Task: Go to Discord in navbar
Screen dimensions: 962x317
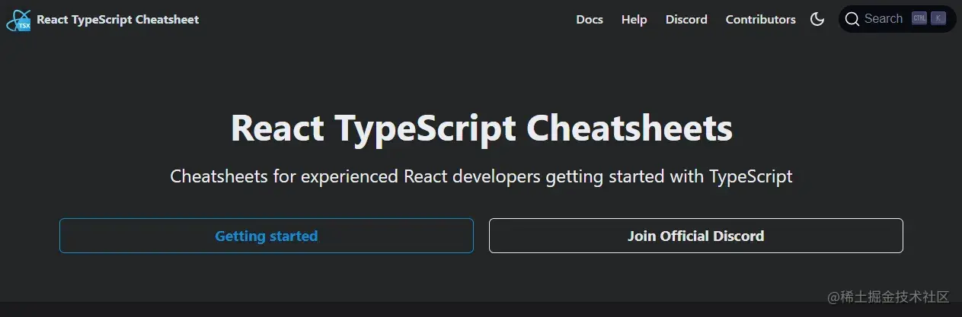Action: 686,20
